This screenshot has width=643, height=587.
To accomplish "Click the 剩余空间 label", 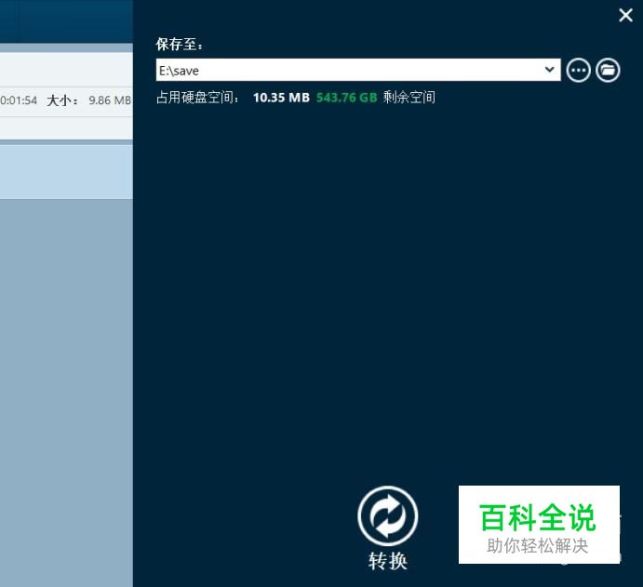I will pyautogui.click(x=409, y=98).
